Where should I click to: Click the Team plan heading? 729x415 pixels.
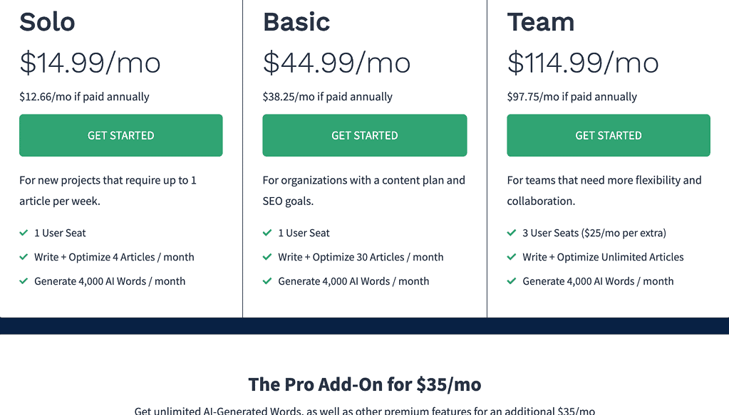[541, 22]
